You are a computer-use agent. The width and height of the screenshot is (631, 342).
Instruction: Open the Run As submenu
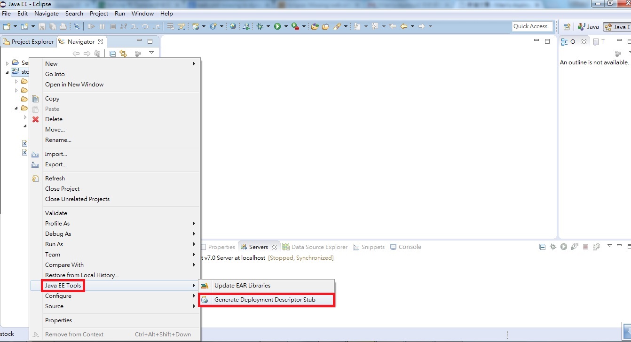(115, 244)
